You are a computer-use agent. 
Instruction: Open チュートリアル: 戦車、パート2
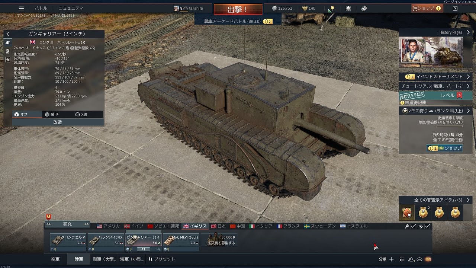[435, 86]
